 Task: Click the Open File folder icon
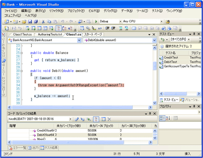click(24, 22)
